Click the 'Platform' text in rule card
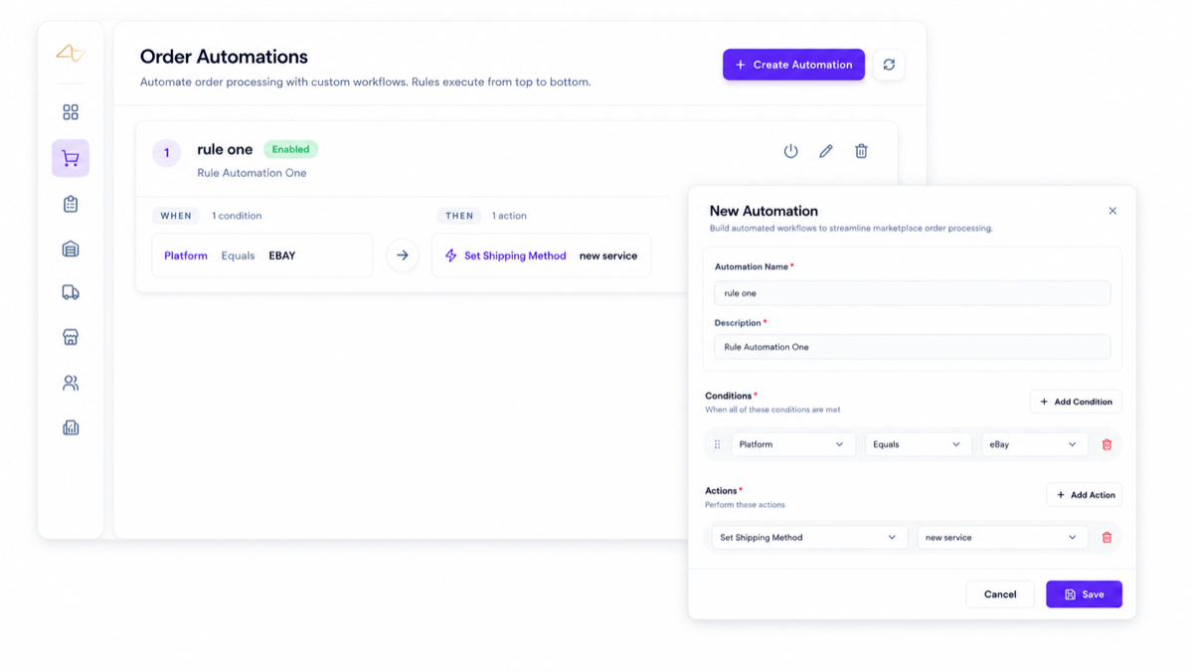1193x671 pixels. click(186, 255)
